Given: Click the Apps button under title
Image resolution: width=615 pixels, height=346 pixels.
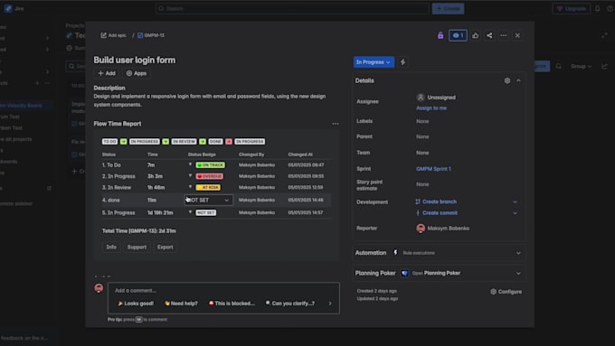Looking at the screenshot, I should (x=136, y=73).
